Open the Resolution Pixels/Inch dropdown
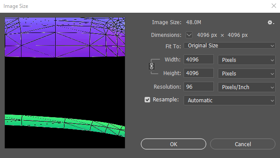This screenshot has width=280, height=158. click(247, 87)
